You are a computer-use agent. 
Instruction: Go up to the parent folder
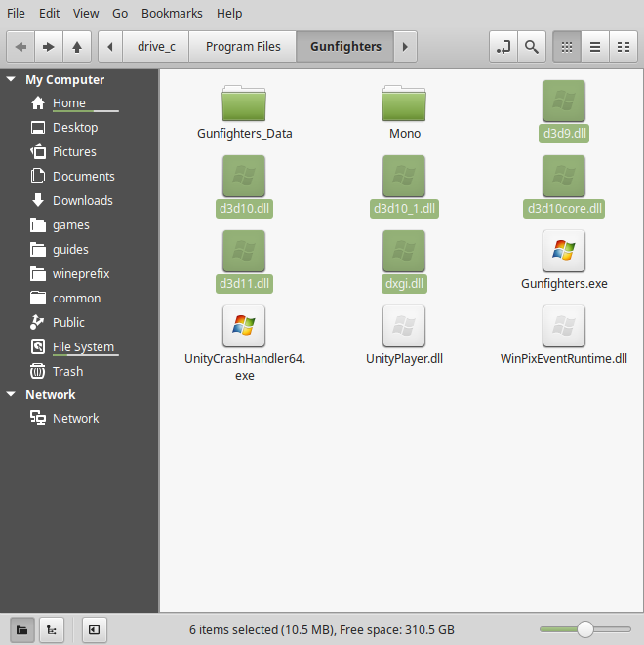(77, 47)
